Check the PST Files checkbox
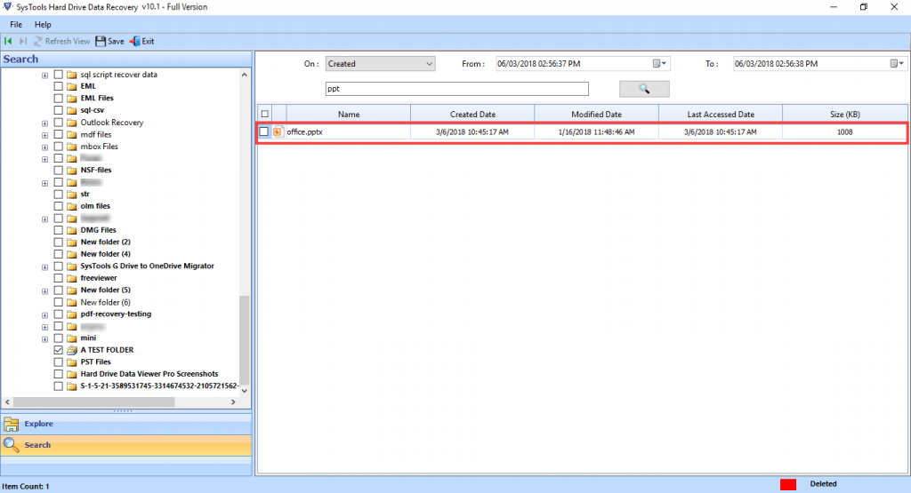Screen dimensions: 911x493 [58, 362]
